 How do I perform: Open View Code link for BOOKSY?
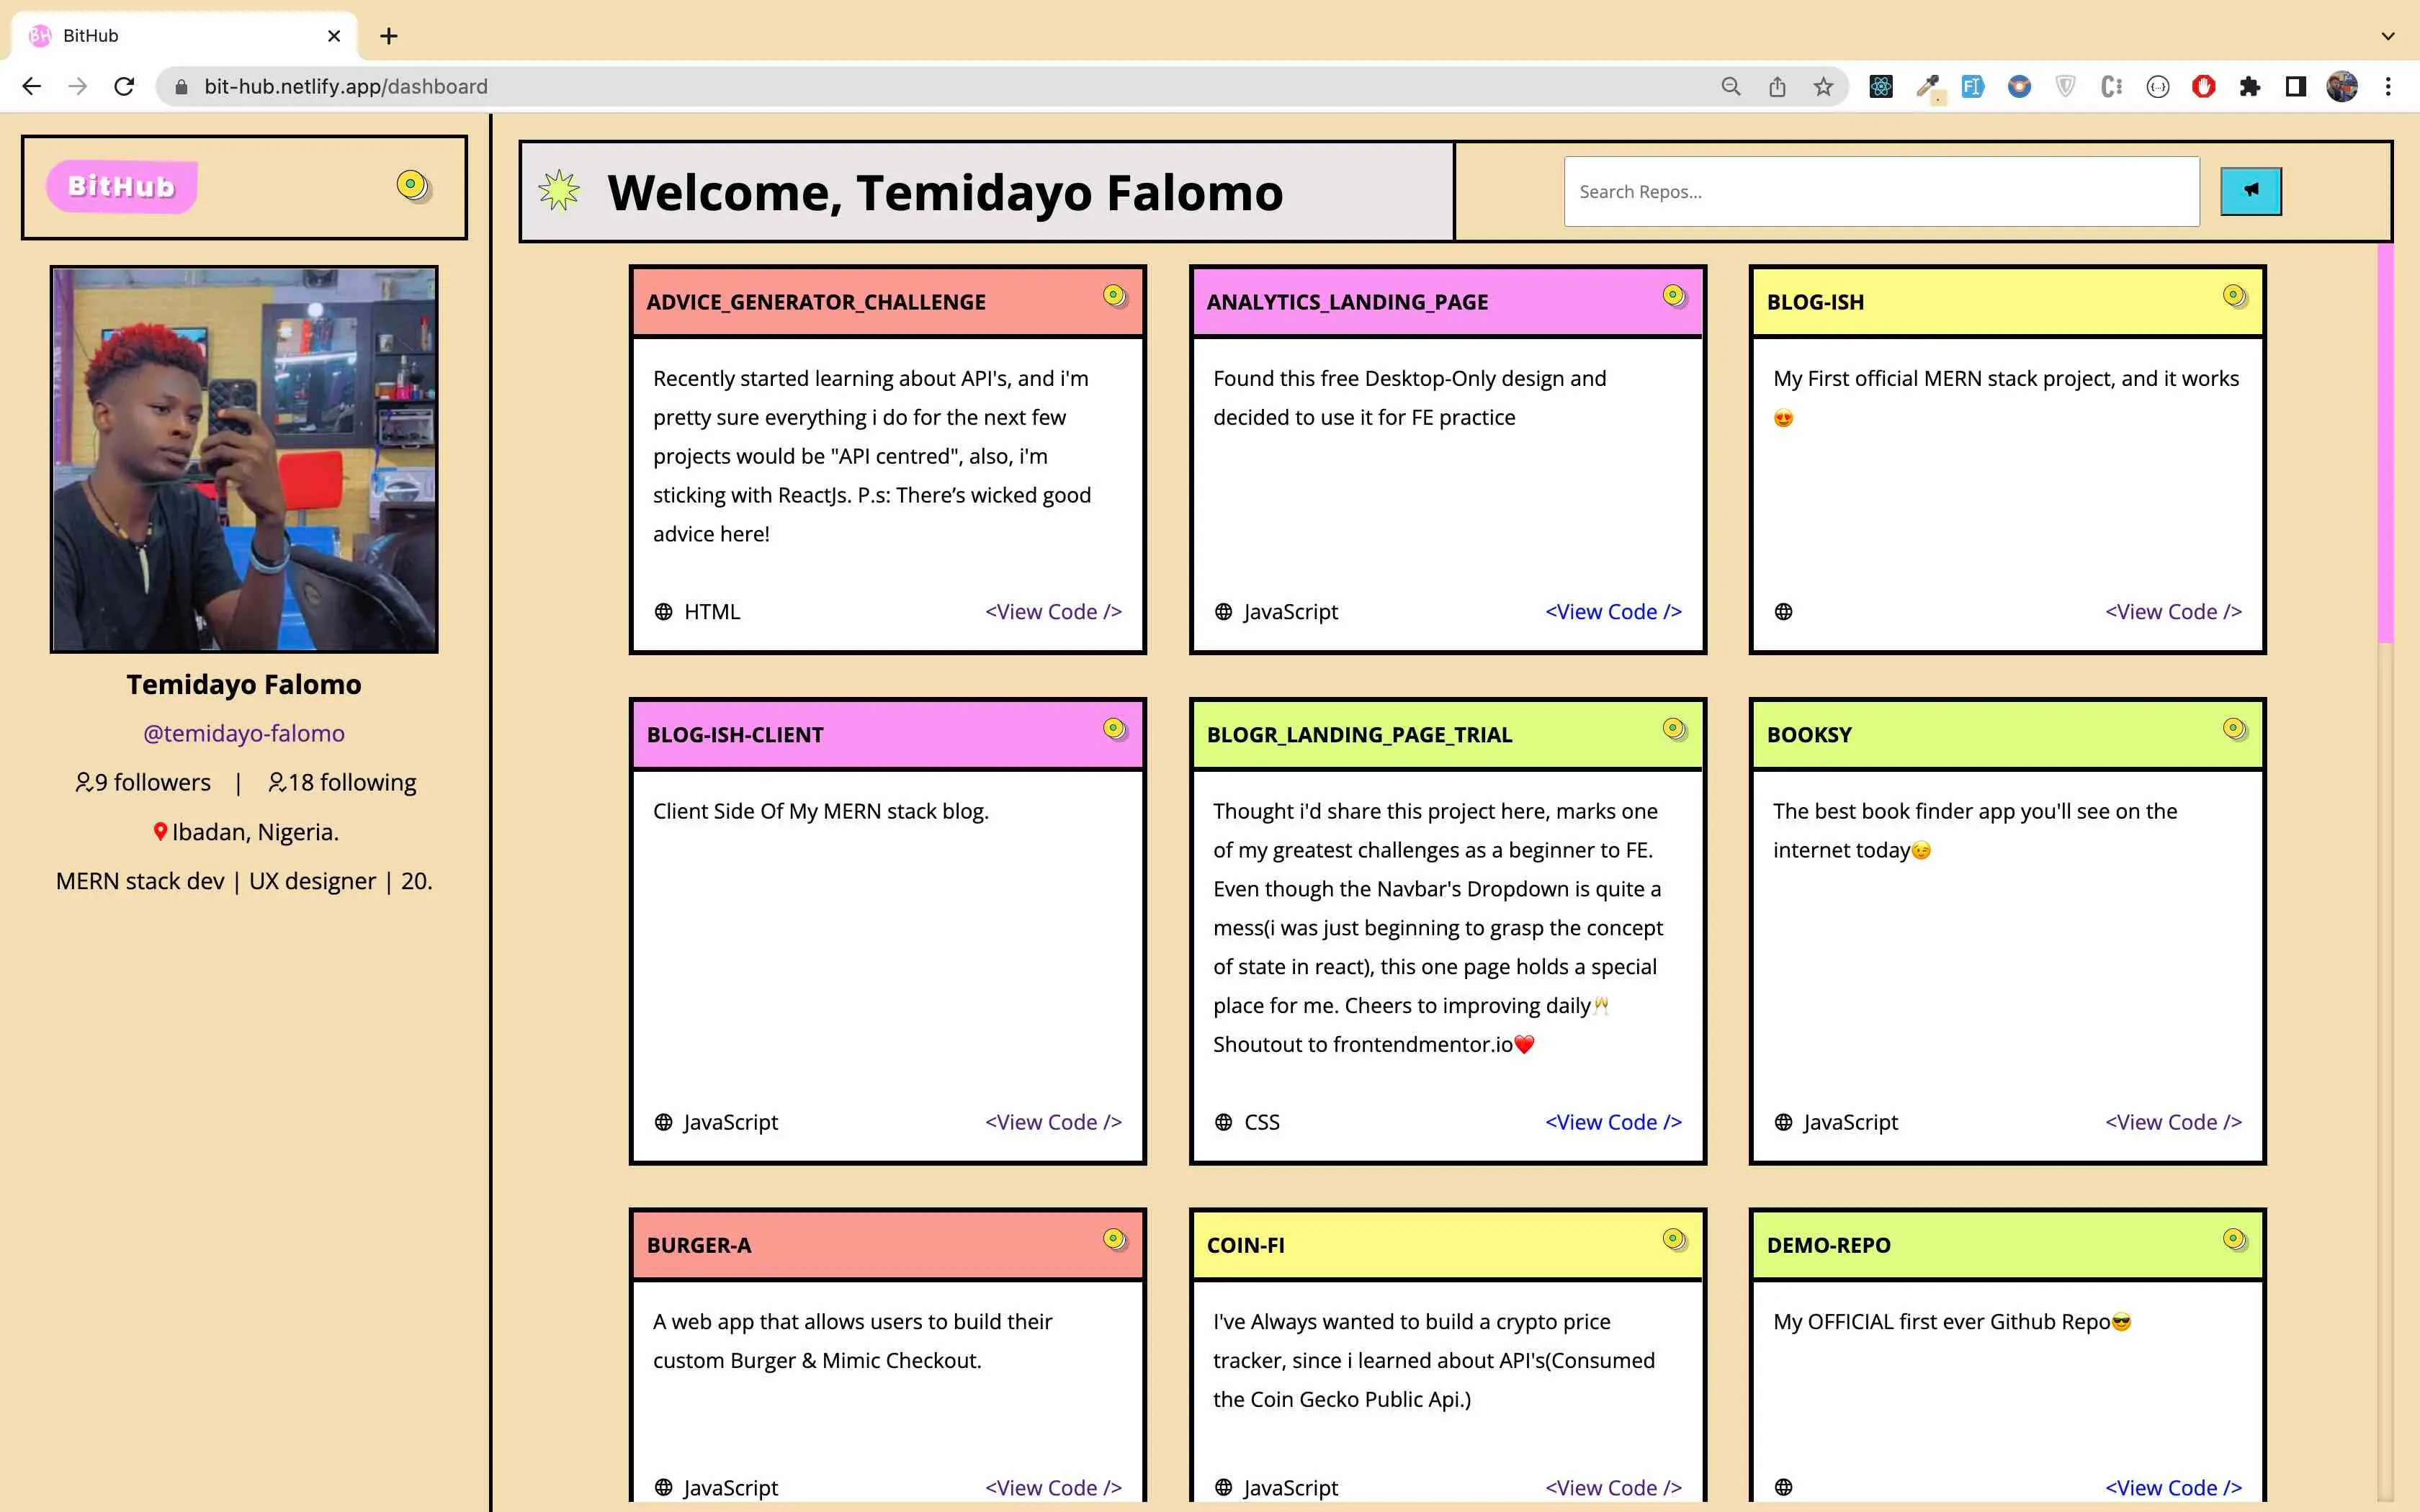(2173, 1122)
